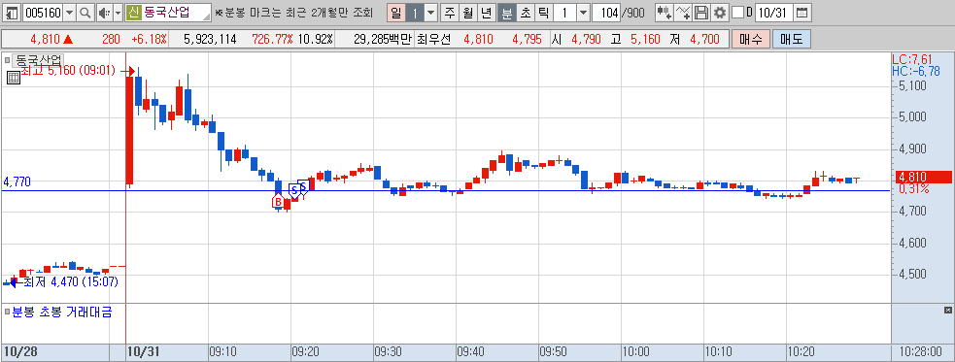Expand the dropdown next to speaker icon
The height and width of the screenshot is (362, 955).
pyautogui.click(x=118, y=13)
